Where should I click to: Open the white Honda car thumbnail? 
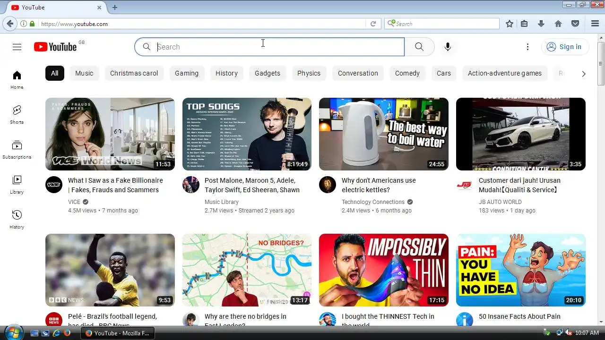pos(521,134)
